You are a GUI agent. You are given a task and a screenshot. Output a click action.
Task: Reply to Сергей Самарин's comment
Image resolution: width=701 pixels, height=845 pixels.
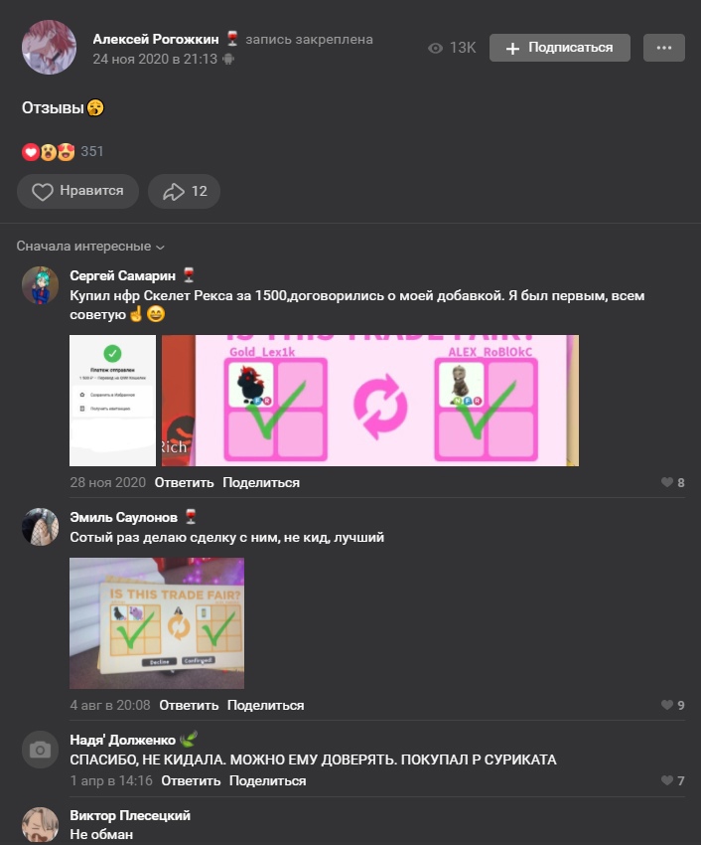[x=184, y=482]
